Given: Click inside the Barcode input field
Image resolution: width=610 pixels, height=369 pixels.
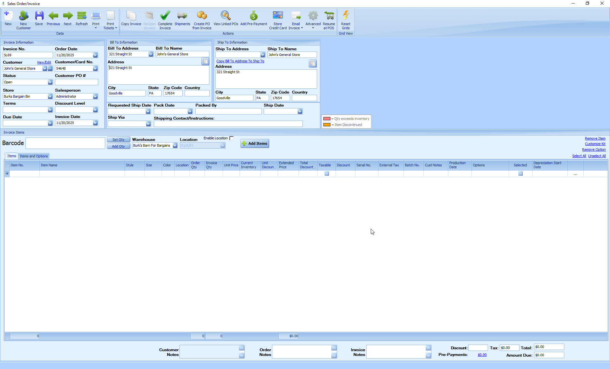Looking at the screenshot, I should [x=65, y=143].
